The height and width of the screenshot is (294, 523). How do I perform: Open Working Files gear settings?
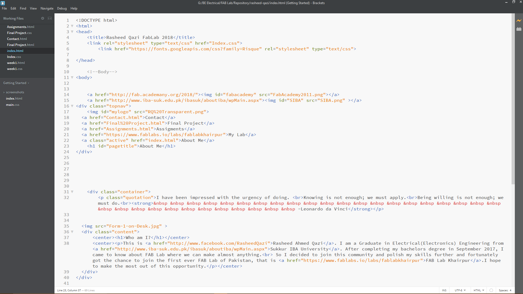[x=42, y=18]
